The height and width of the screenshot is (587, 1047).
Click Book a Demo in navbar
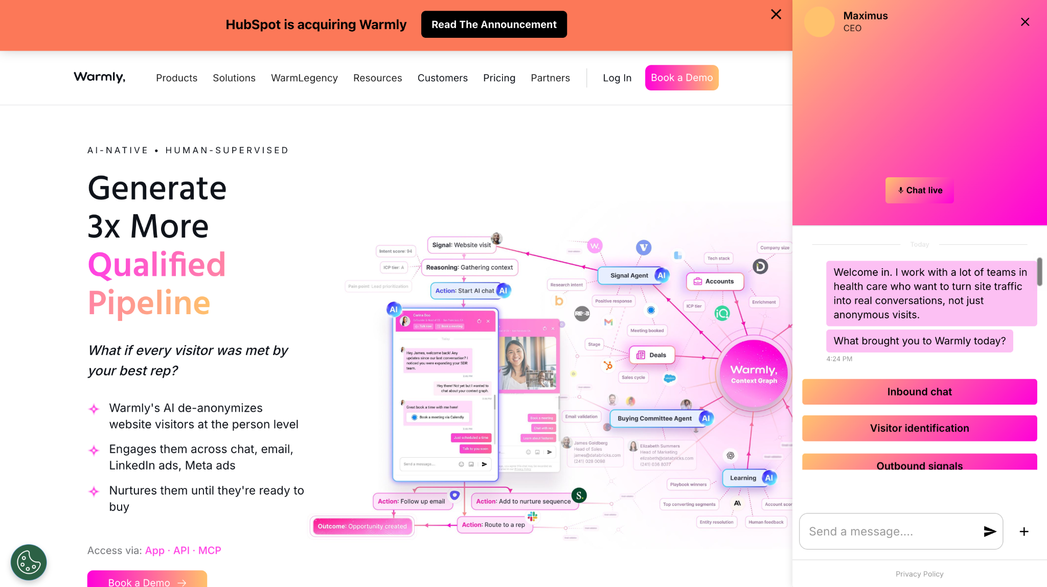click(x=682, y=78)
